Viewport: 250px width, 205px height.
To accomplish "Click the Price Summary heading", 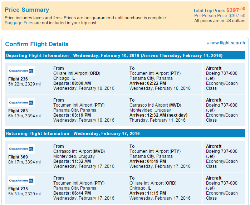I will [x=27, y=10].
